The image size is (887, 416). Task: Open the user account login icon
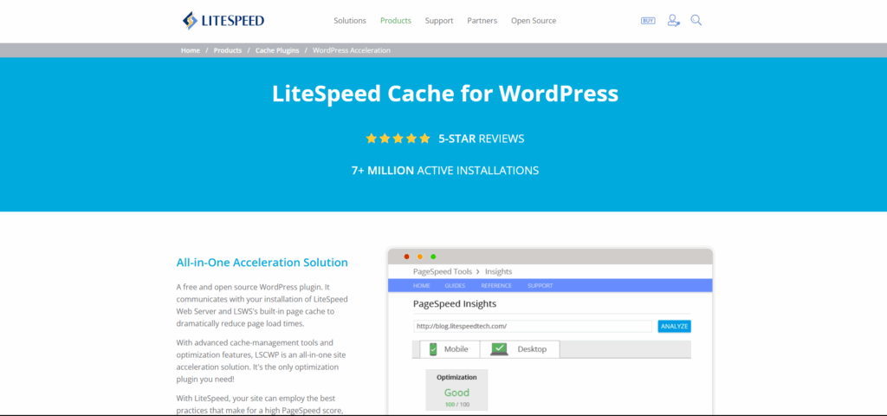tap(673, 21)
